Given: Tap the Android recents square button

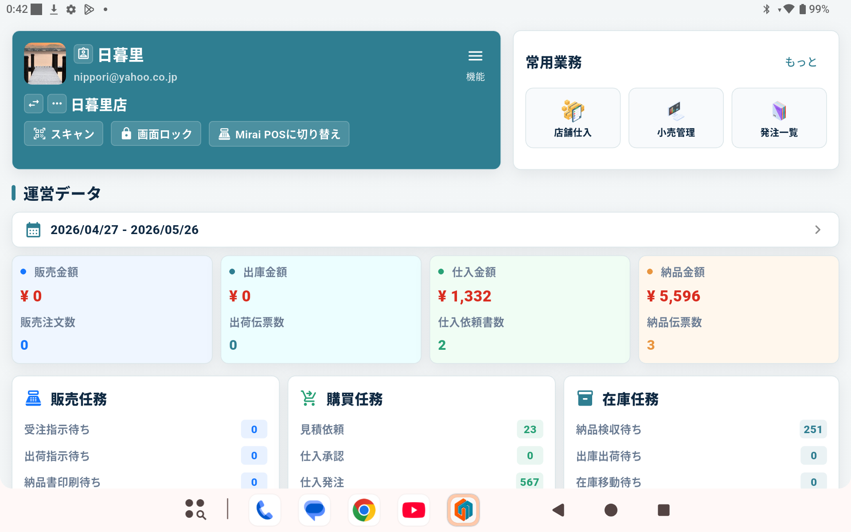Looking at the screenshot, I should click(664, 510).
